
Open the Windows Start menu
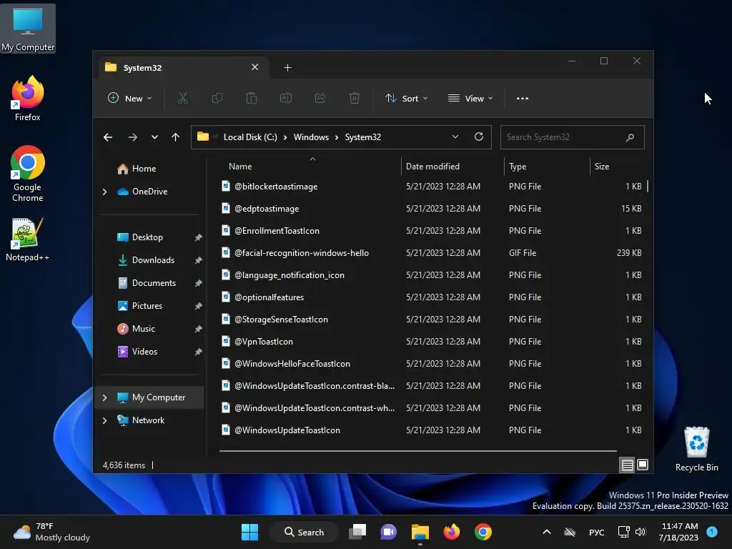[249, 532]
